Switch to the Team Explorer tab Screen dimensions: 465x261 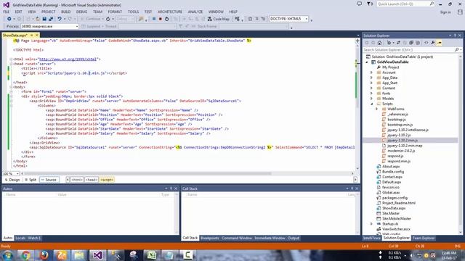424,239
